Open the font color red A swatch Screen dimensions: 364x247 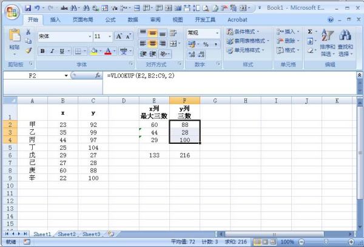pos(108,51)
